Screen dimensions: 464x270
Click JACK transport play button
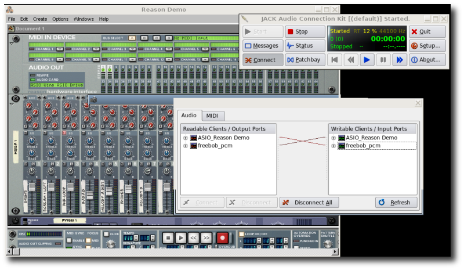click(x=366, y=59)
